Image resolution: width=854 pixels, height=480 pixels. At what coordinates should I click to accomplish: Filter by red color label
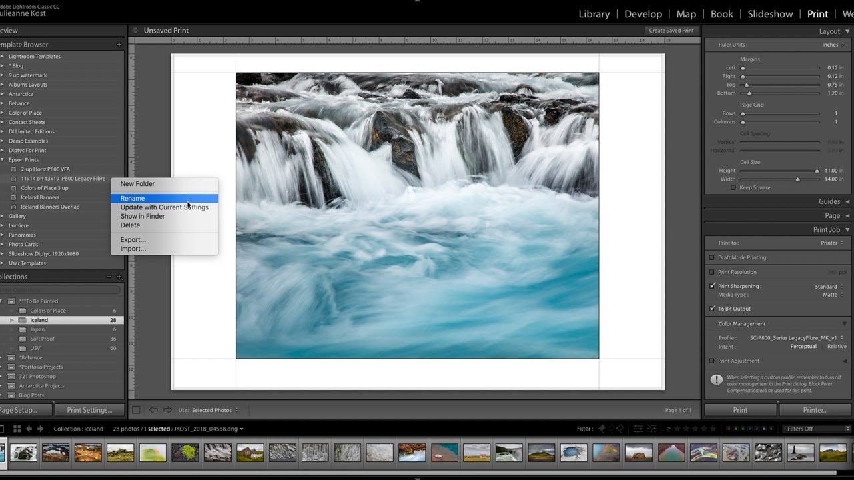(729, 429)
